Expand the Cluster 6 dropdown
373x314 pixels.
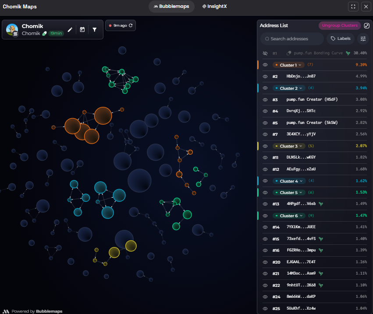pos(289,216)
